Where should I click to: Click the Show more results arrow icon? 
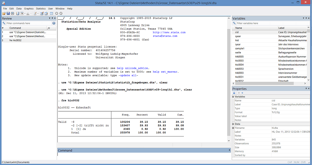57,13
